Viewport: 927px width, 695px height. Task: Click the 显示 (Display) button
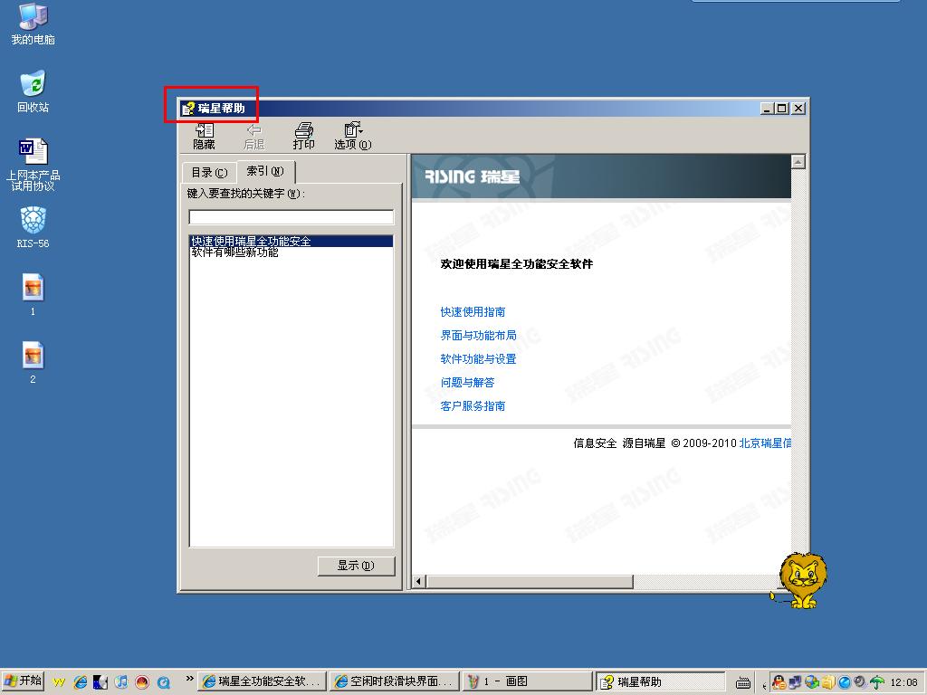tap(356, 566)
